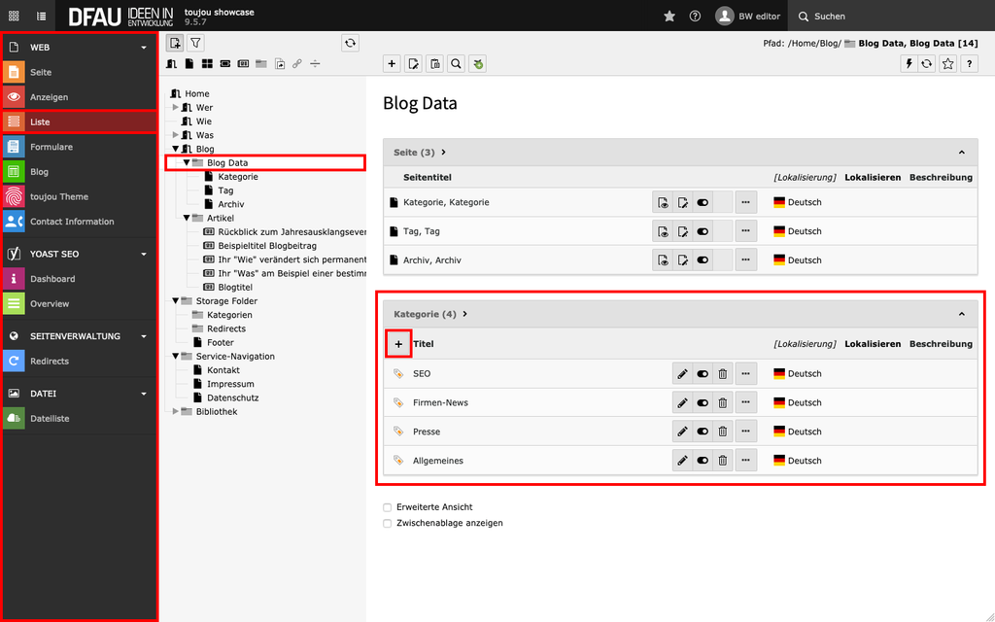Toggle visibility of Firmen-News category
The width and height of the screenshot is (995, 622).
[703, 402]
